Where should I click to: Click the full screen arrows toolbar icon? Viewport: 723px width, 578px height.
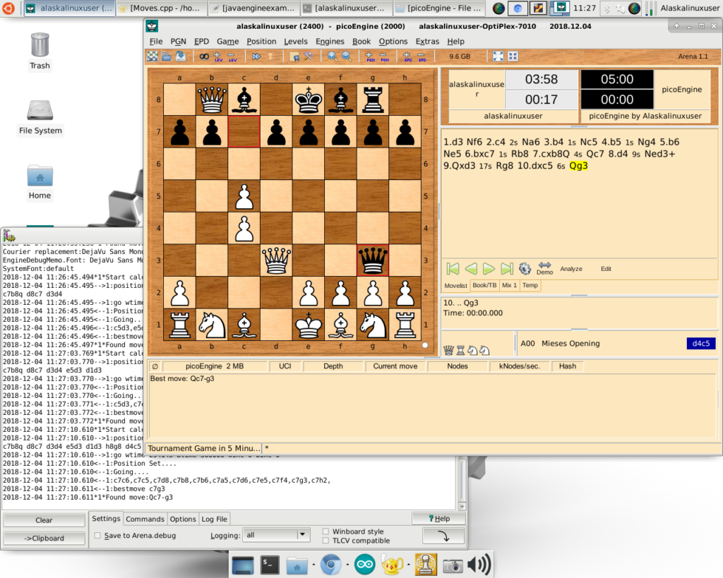pyautogui.click(x=498, y=56)
